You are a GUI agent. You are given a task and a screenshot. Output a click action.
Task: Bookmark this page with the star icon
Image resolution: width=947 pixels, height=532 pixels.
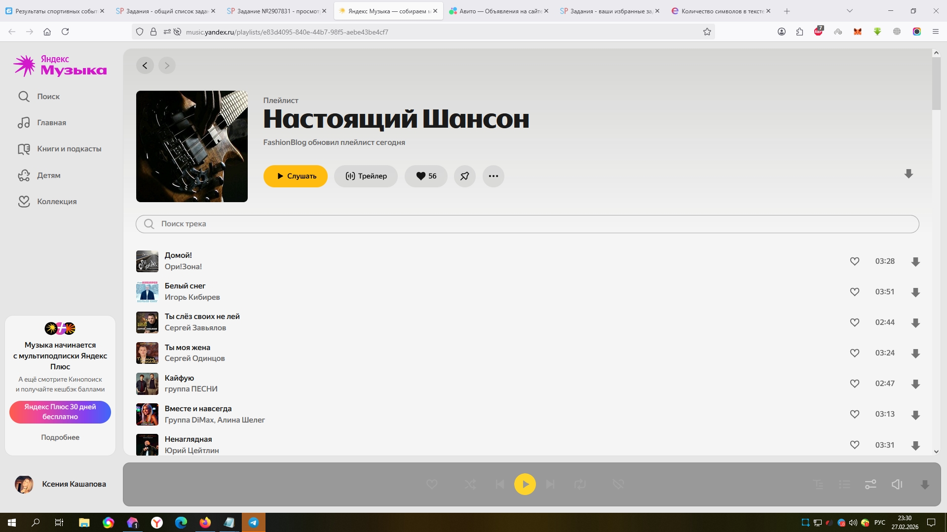[707, 32]
